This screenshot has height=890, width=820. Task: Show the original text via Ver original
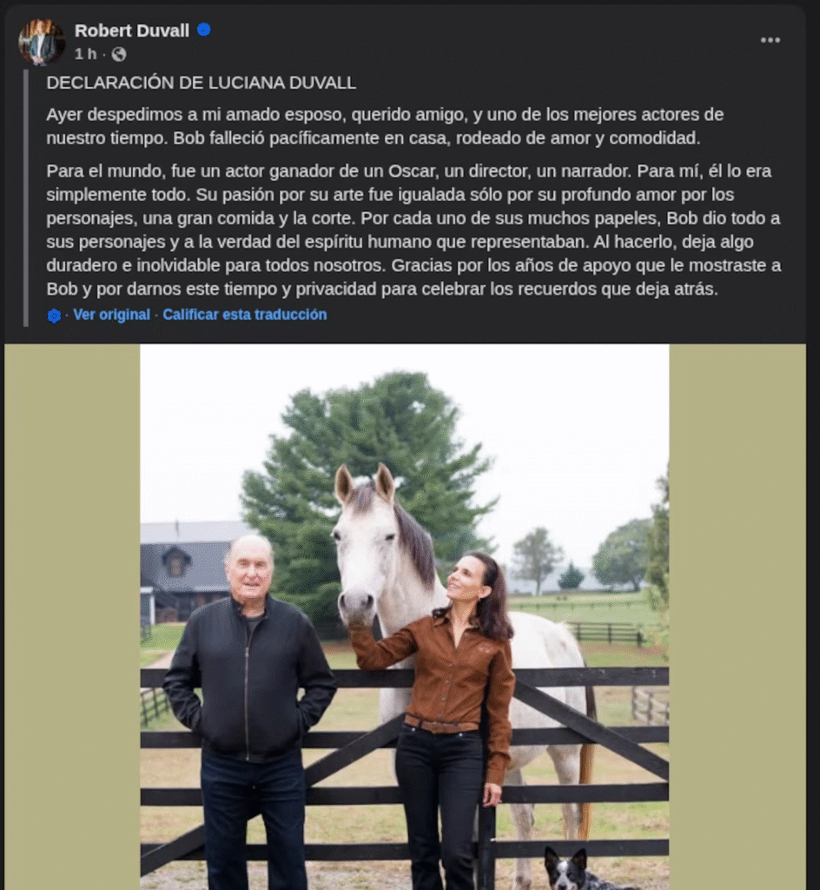coord(112,315)
